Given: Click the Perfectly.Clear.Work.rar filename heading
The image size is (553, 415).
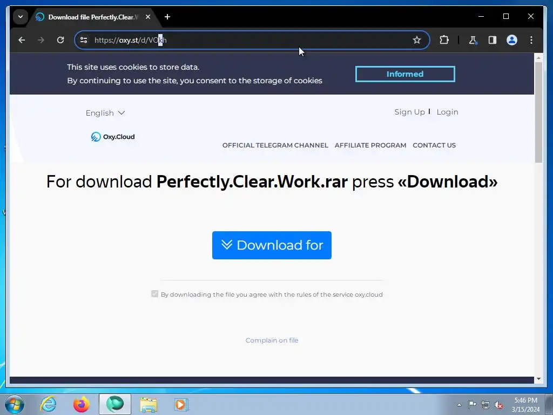Looking at the screenshot, I should [x=252, y=182].
